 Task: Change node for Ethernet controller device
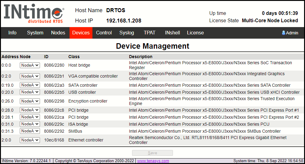[30, 140]
